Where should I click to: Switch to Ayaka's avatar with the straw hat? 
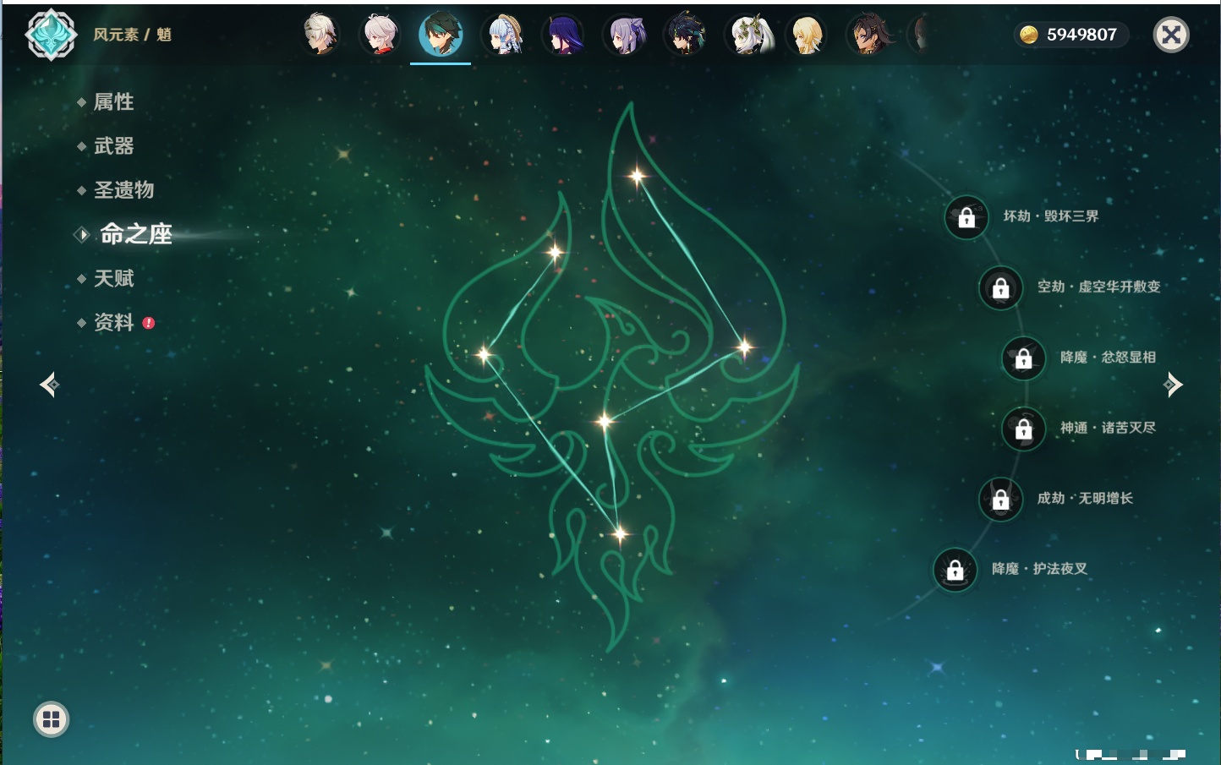pyautogui.click(x=503, y=35)
